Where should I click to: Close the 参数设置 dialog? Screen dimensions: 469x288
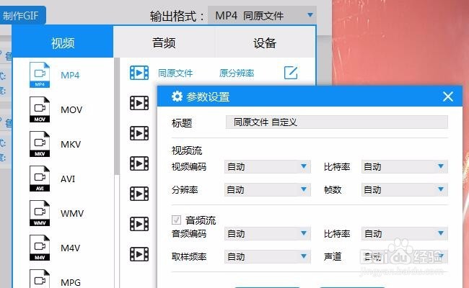click(x=448, y=96)
